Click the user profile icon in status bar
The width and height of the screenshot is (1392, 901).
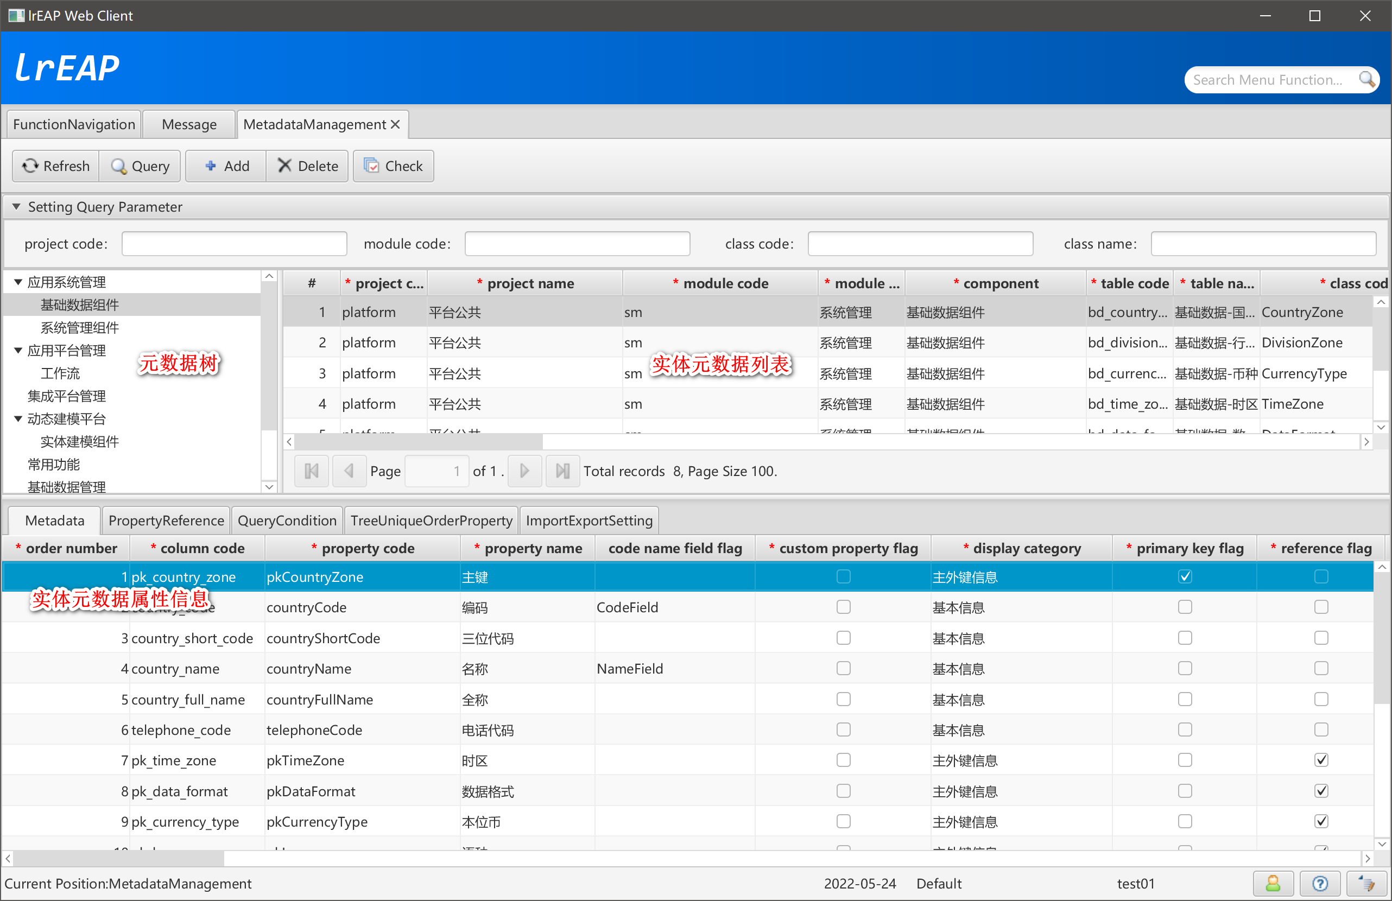[x=1273, y=884]
